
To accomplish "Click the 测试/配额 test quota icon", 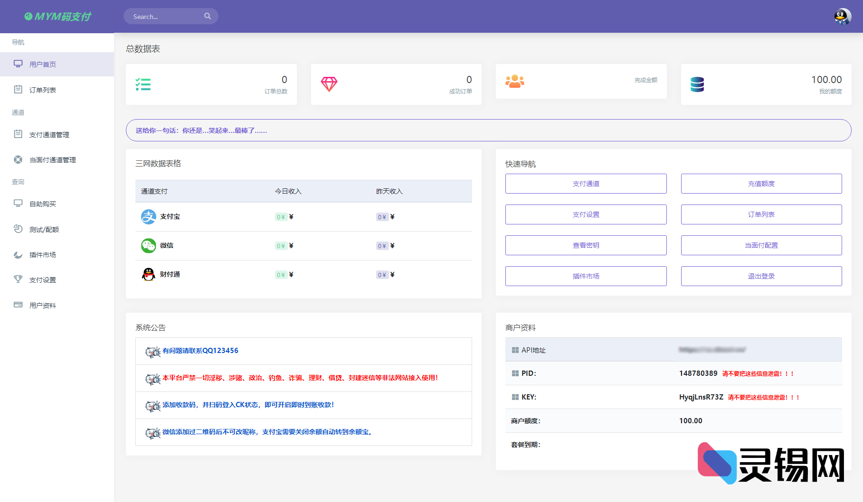I will point(18,229).
